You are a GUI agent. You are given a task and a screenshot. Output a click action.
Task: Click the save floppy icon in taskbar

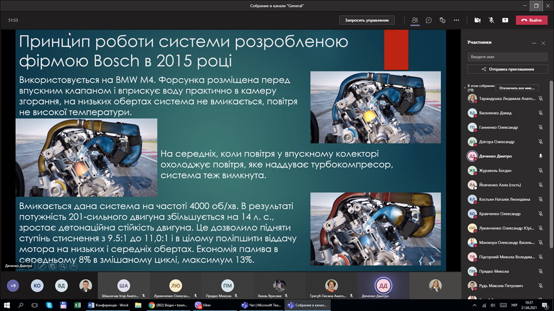click(x=63, y=305)
